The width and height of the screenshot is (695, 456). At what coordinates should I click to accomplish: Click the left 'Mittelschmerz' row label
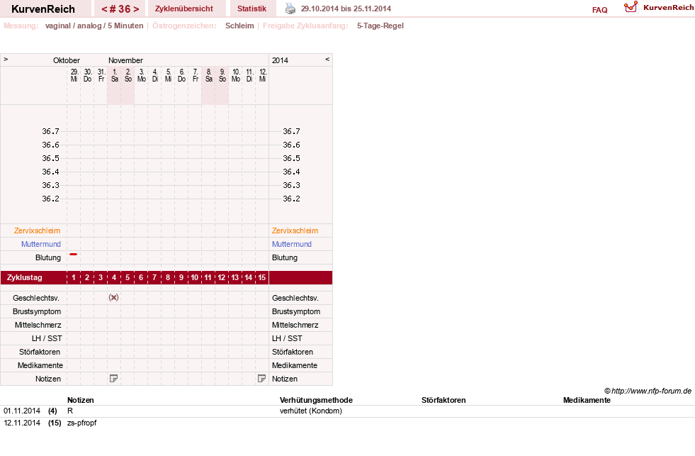pos(38,325)
